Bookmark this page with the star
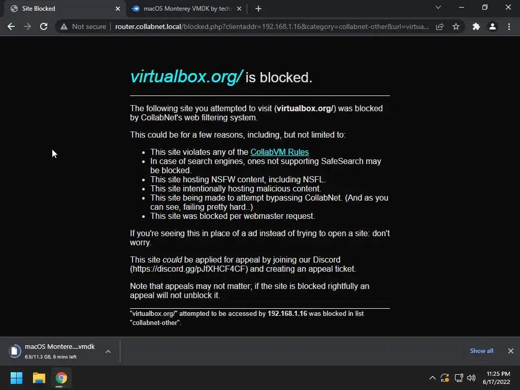The width and height of the screenshot is (520, 390). (x=456, y=26)
